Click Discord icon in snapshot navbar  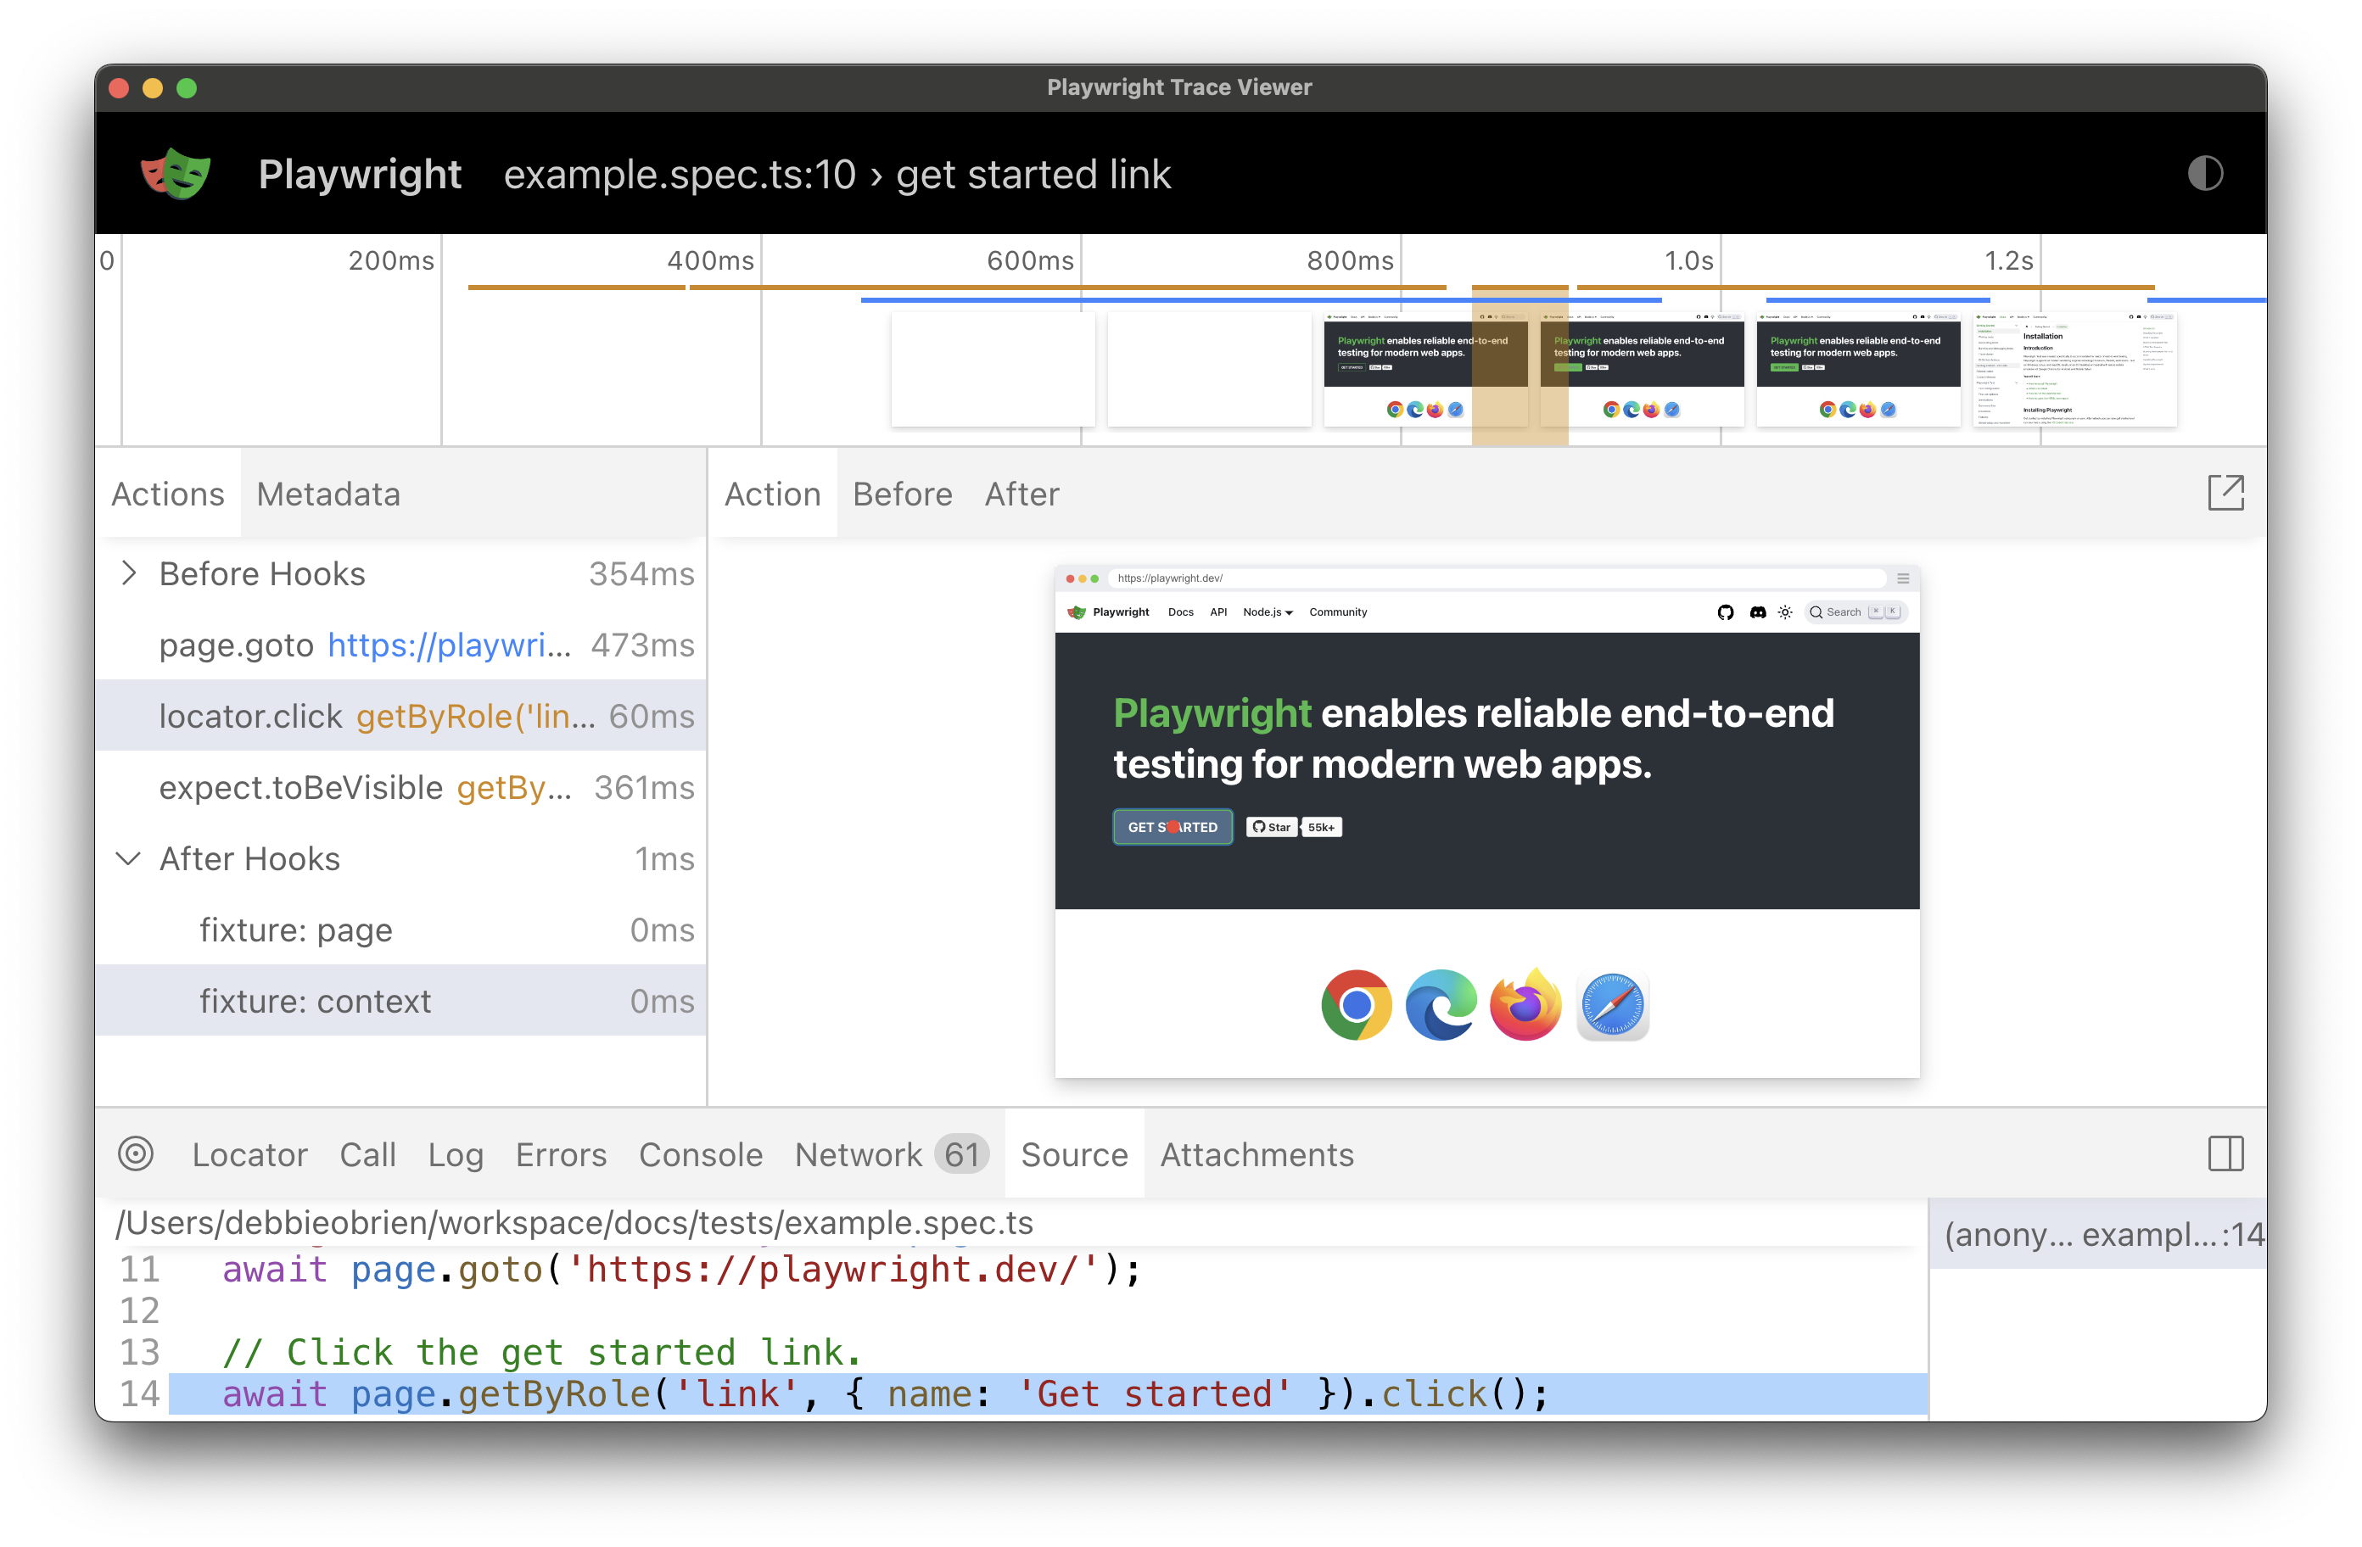point(1756,612)
